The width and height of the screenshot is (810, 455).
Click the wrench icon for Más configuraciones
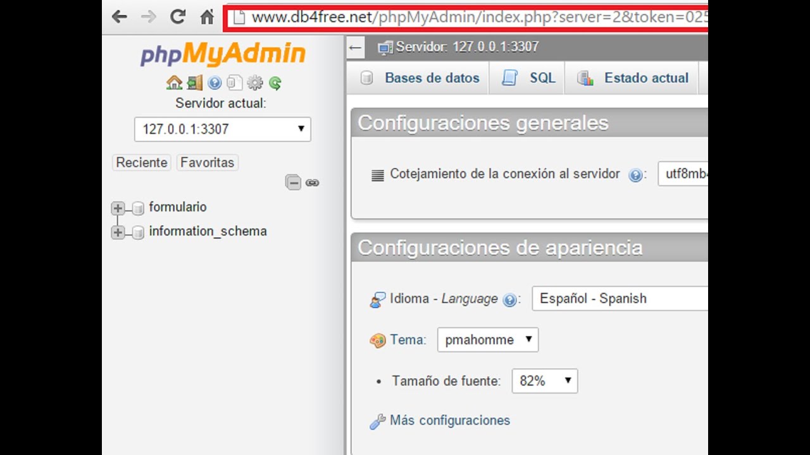pos(377,422)
